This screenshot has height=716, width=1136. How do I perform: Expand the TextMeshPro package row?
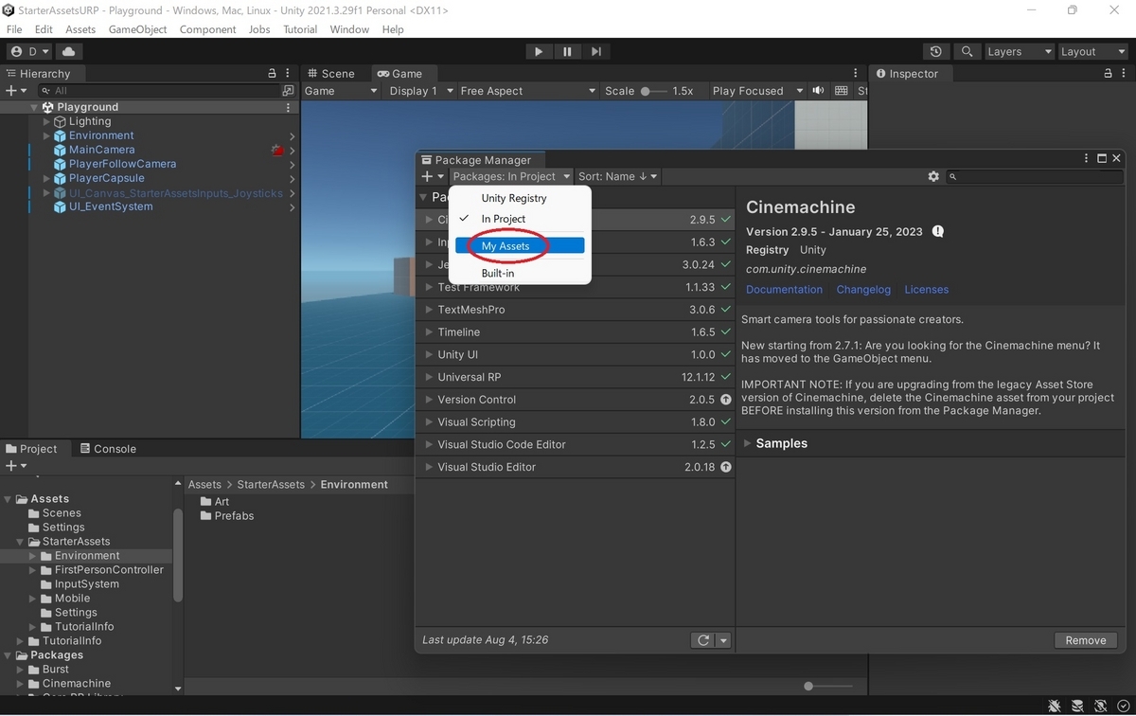pyautogui.click(x=429, y=310)
